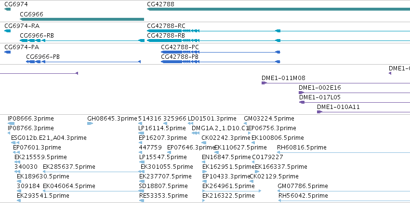The width and height of the screenshot is (410, 203).
Task: Select the EP07646.3prime EST label
Action: click(x=191, y=147)
